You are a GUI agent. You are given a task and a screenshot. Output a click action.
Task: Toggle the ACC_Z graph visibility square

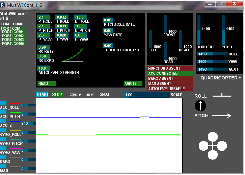pos(3,121)
